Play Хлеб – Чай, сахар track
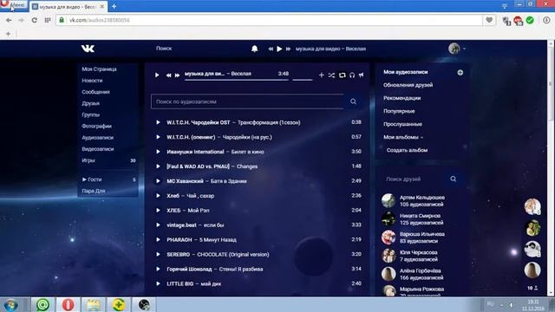 158,196
